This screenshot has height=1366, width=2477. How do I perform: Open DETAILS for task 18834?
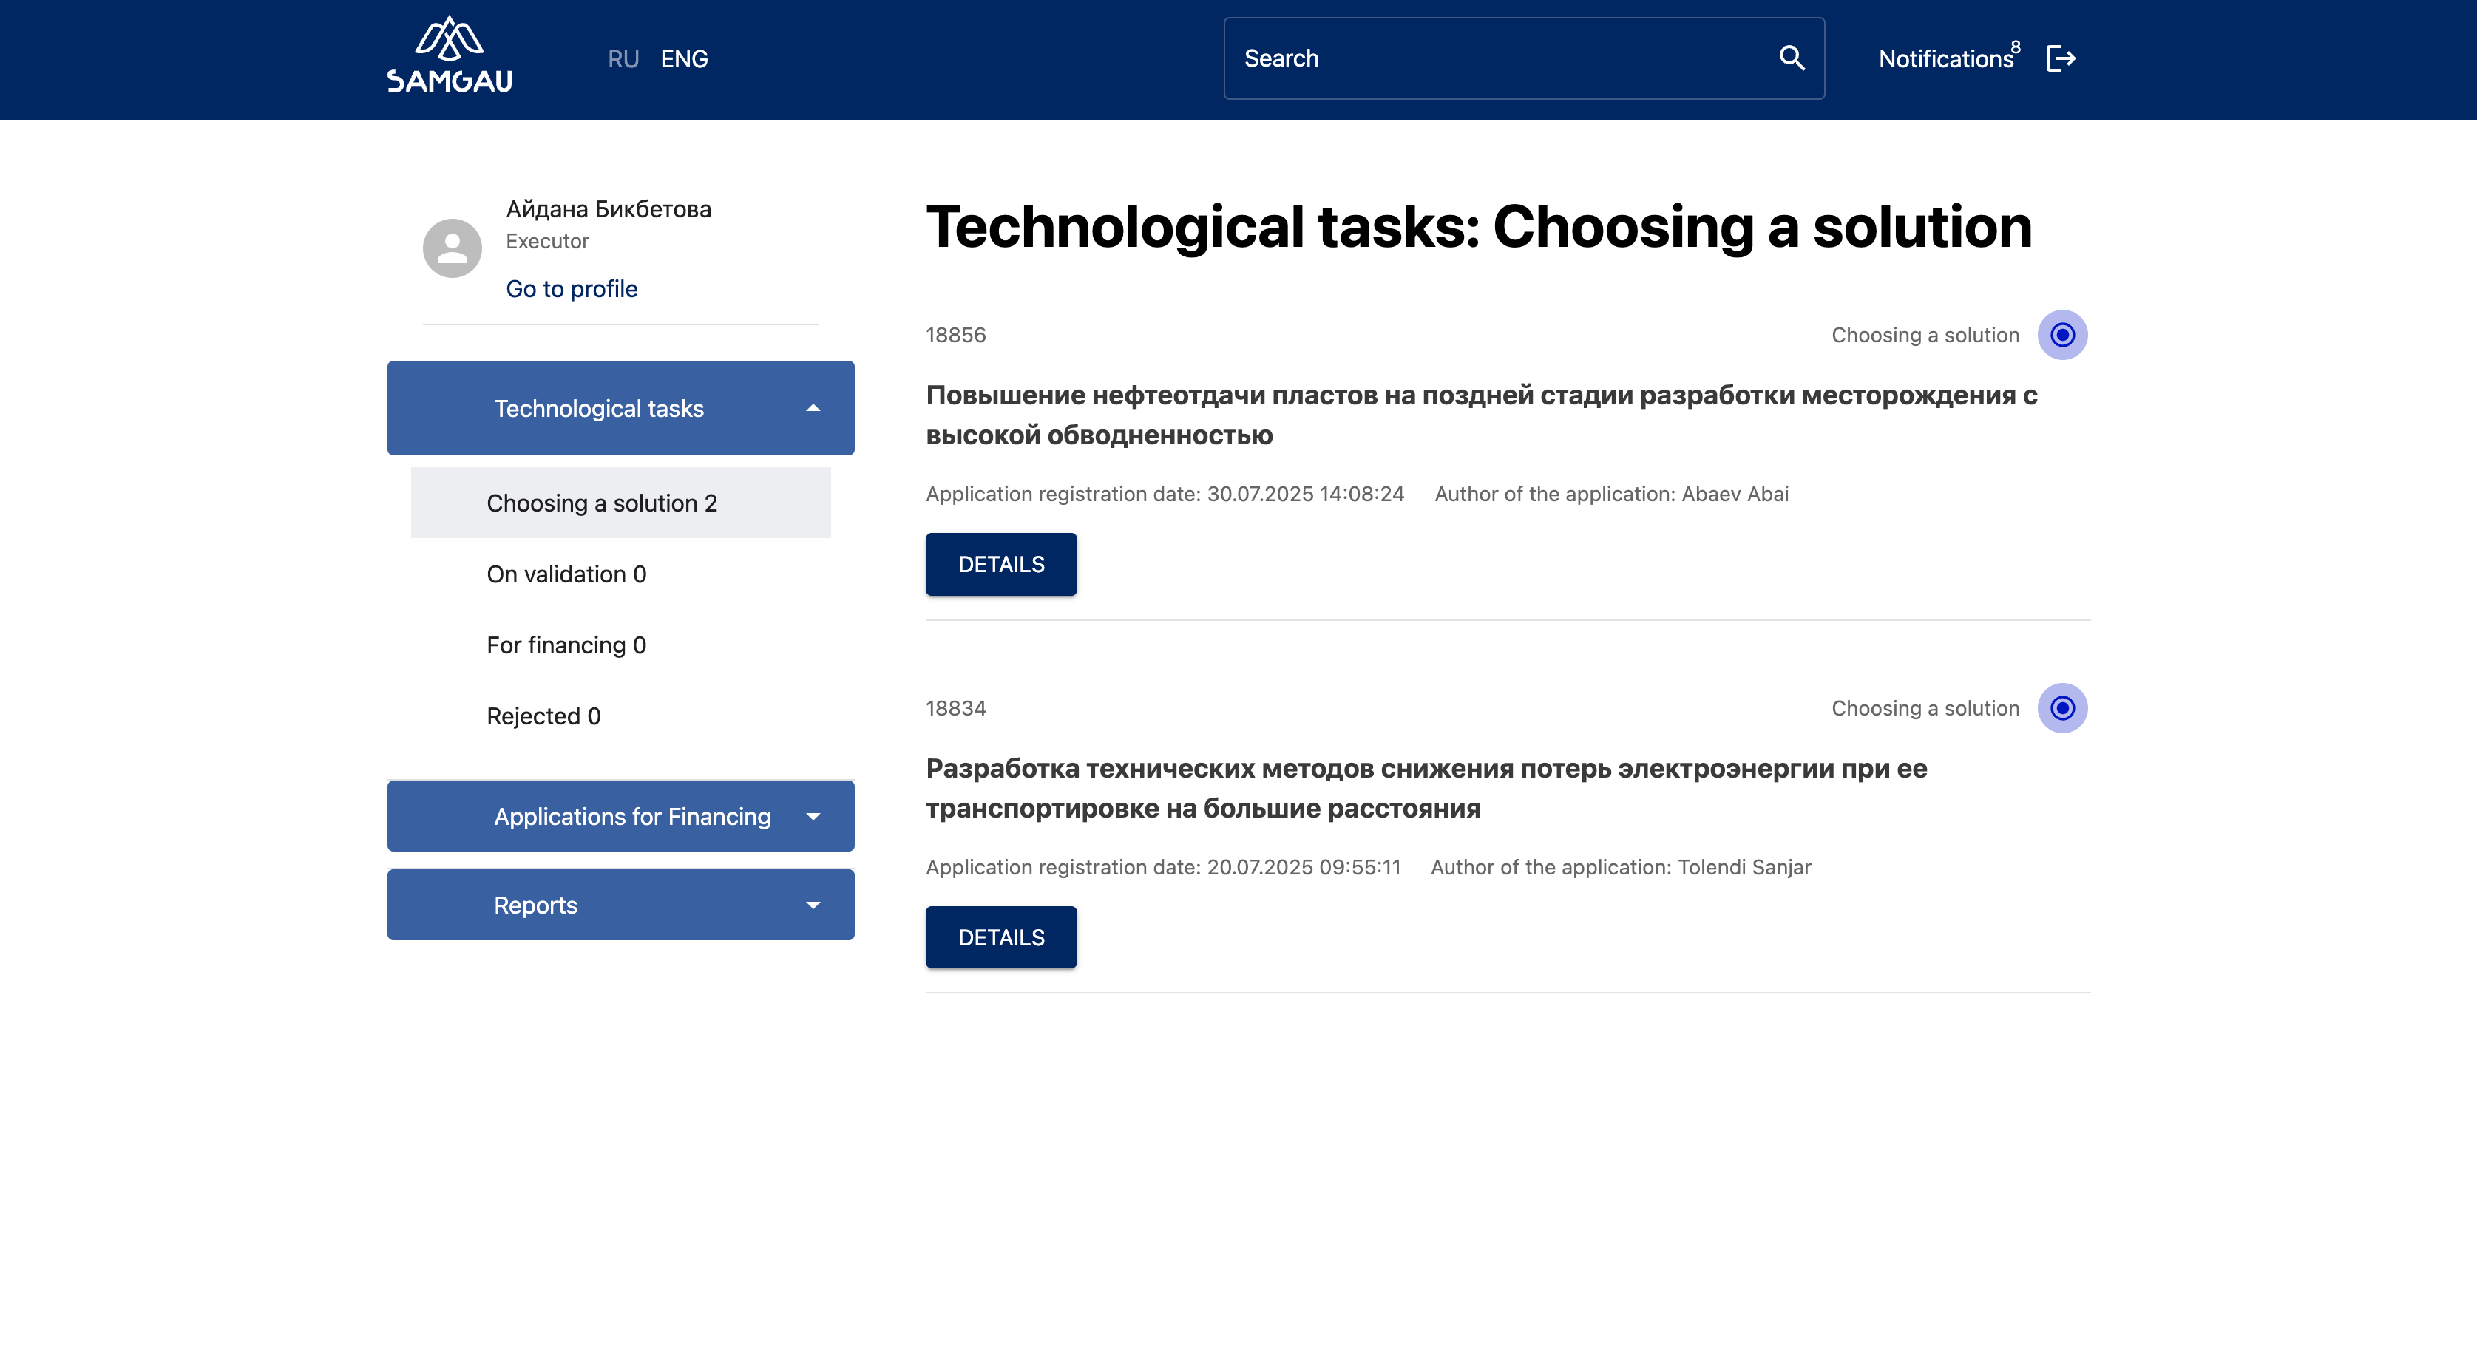click(x=1000, y=937)
